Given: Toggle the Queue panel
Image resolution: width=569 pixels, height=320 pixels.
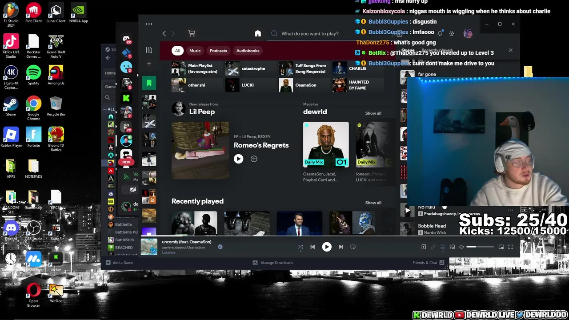Looking at the screenshot, I should (x=443, y=247).
